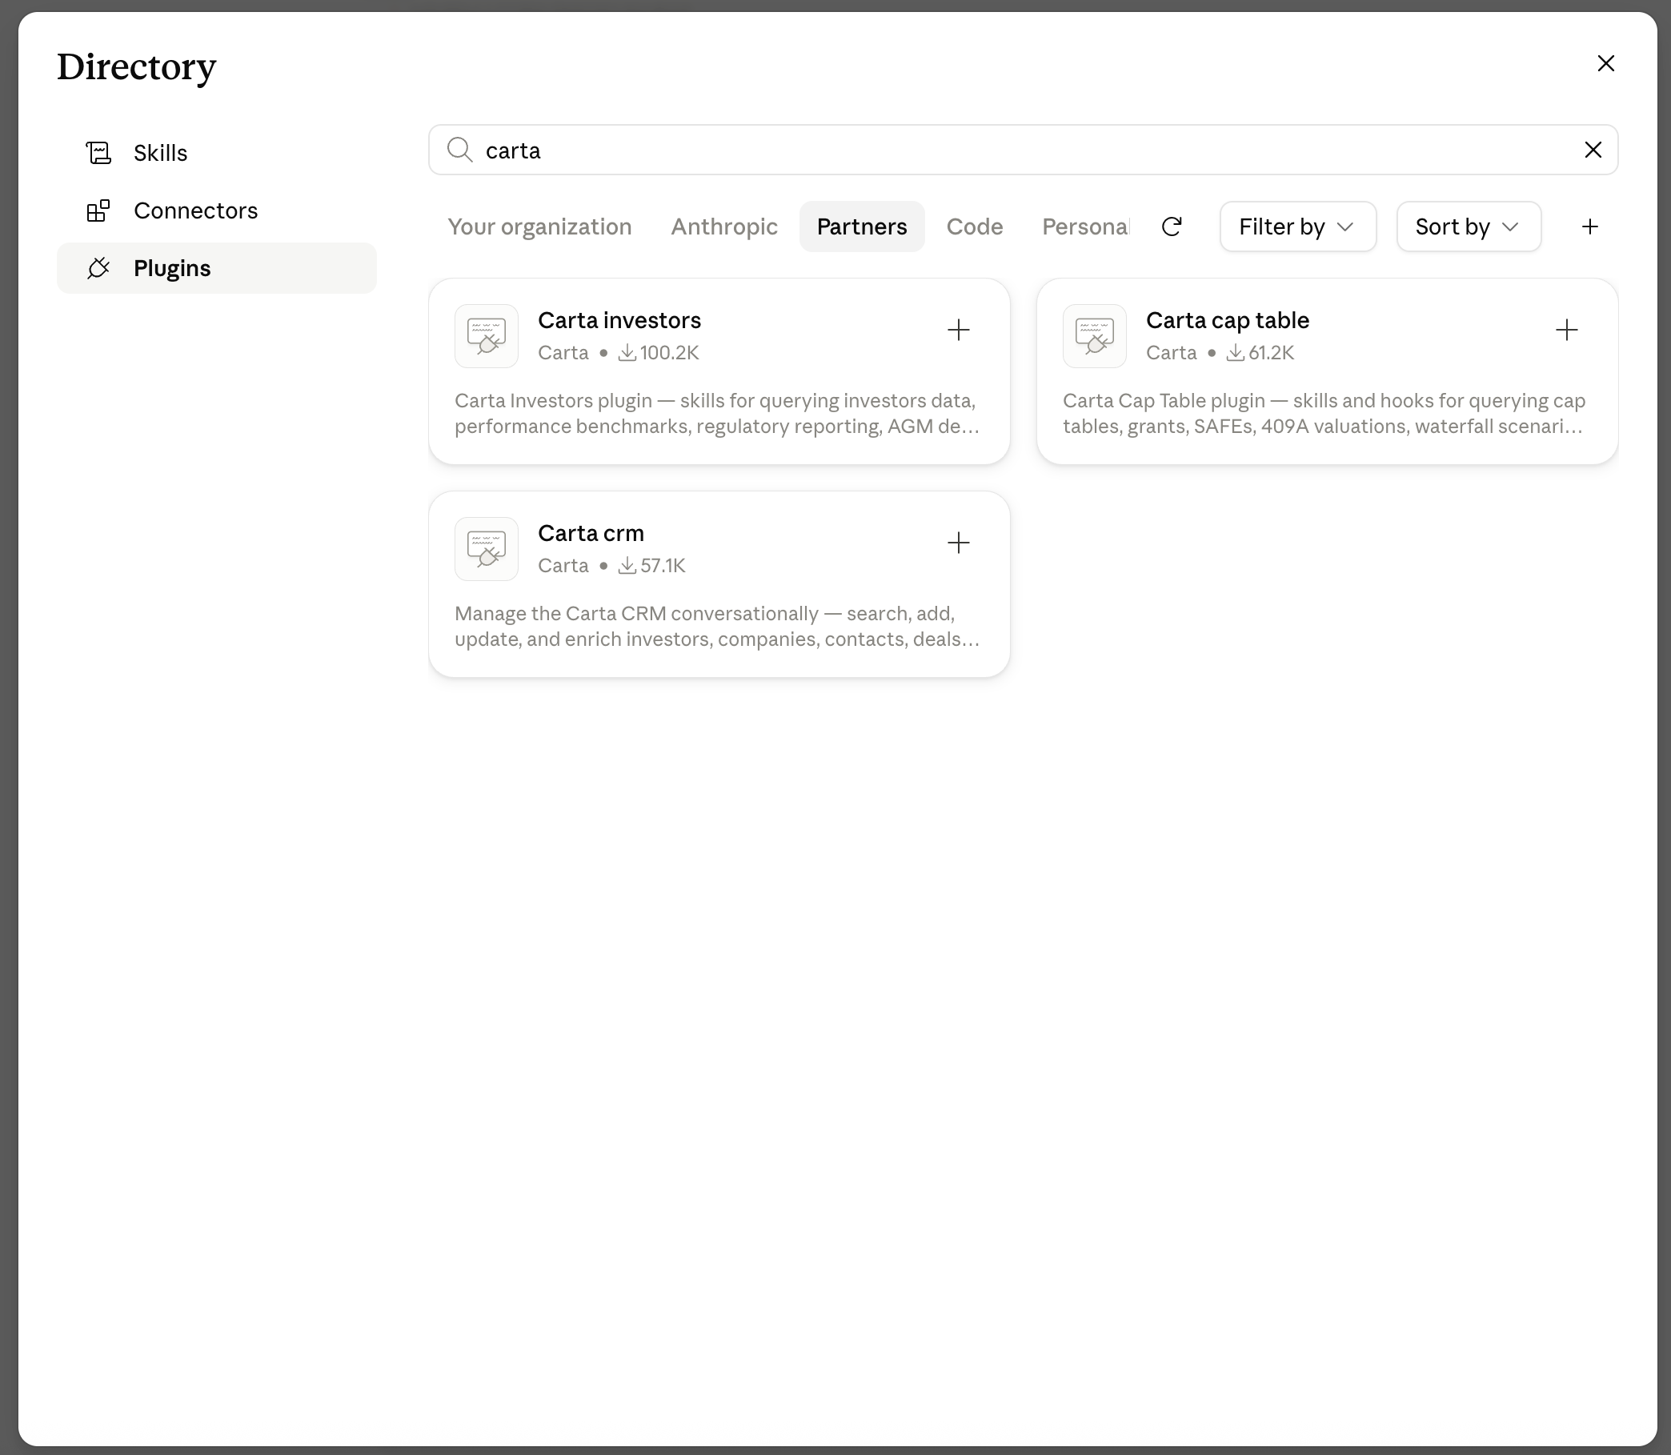Close the Directory dialog

1605,63
